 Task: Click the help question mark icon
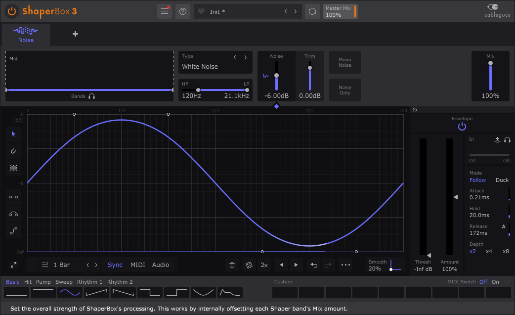click(x=183, y=11)
